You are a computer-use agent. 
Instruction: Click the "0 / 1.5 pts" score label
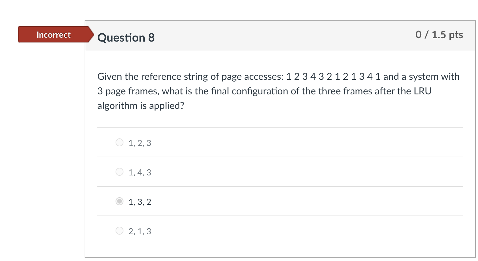[439, 35]
